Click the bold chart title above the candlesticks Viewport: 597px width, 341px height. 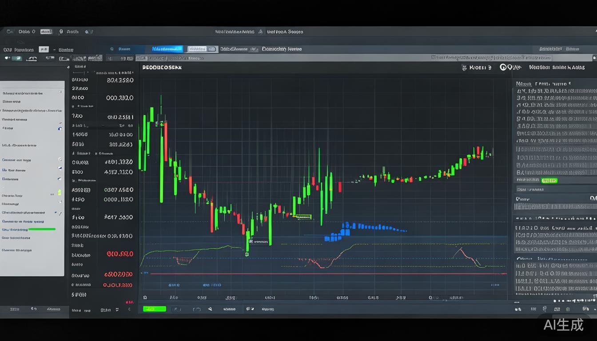[162, 67]
